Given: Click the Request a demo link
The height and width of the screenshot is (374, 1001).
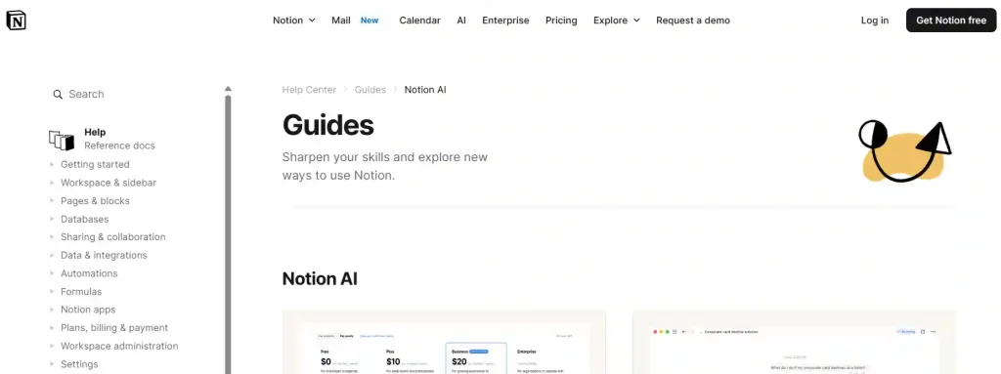Looking at the screenshot, I should (693, 21).
